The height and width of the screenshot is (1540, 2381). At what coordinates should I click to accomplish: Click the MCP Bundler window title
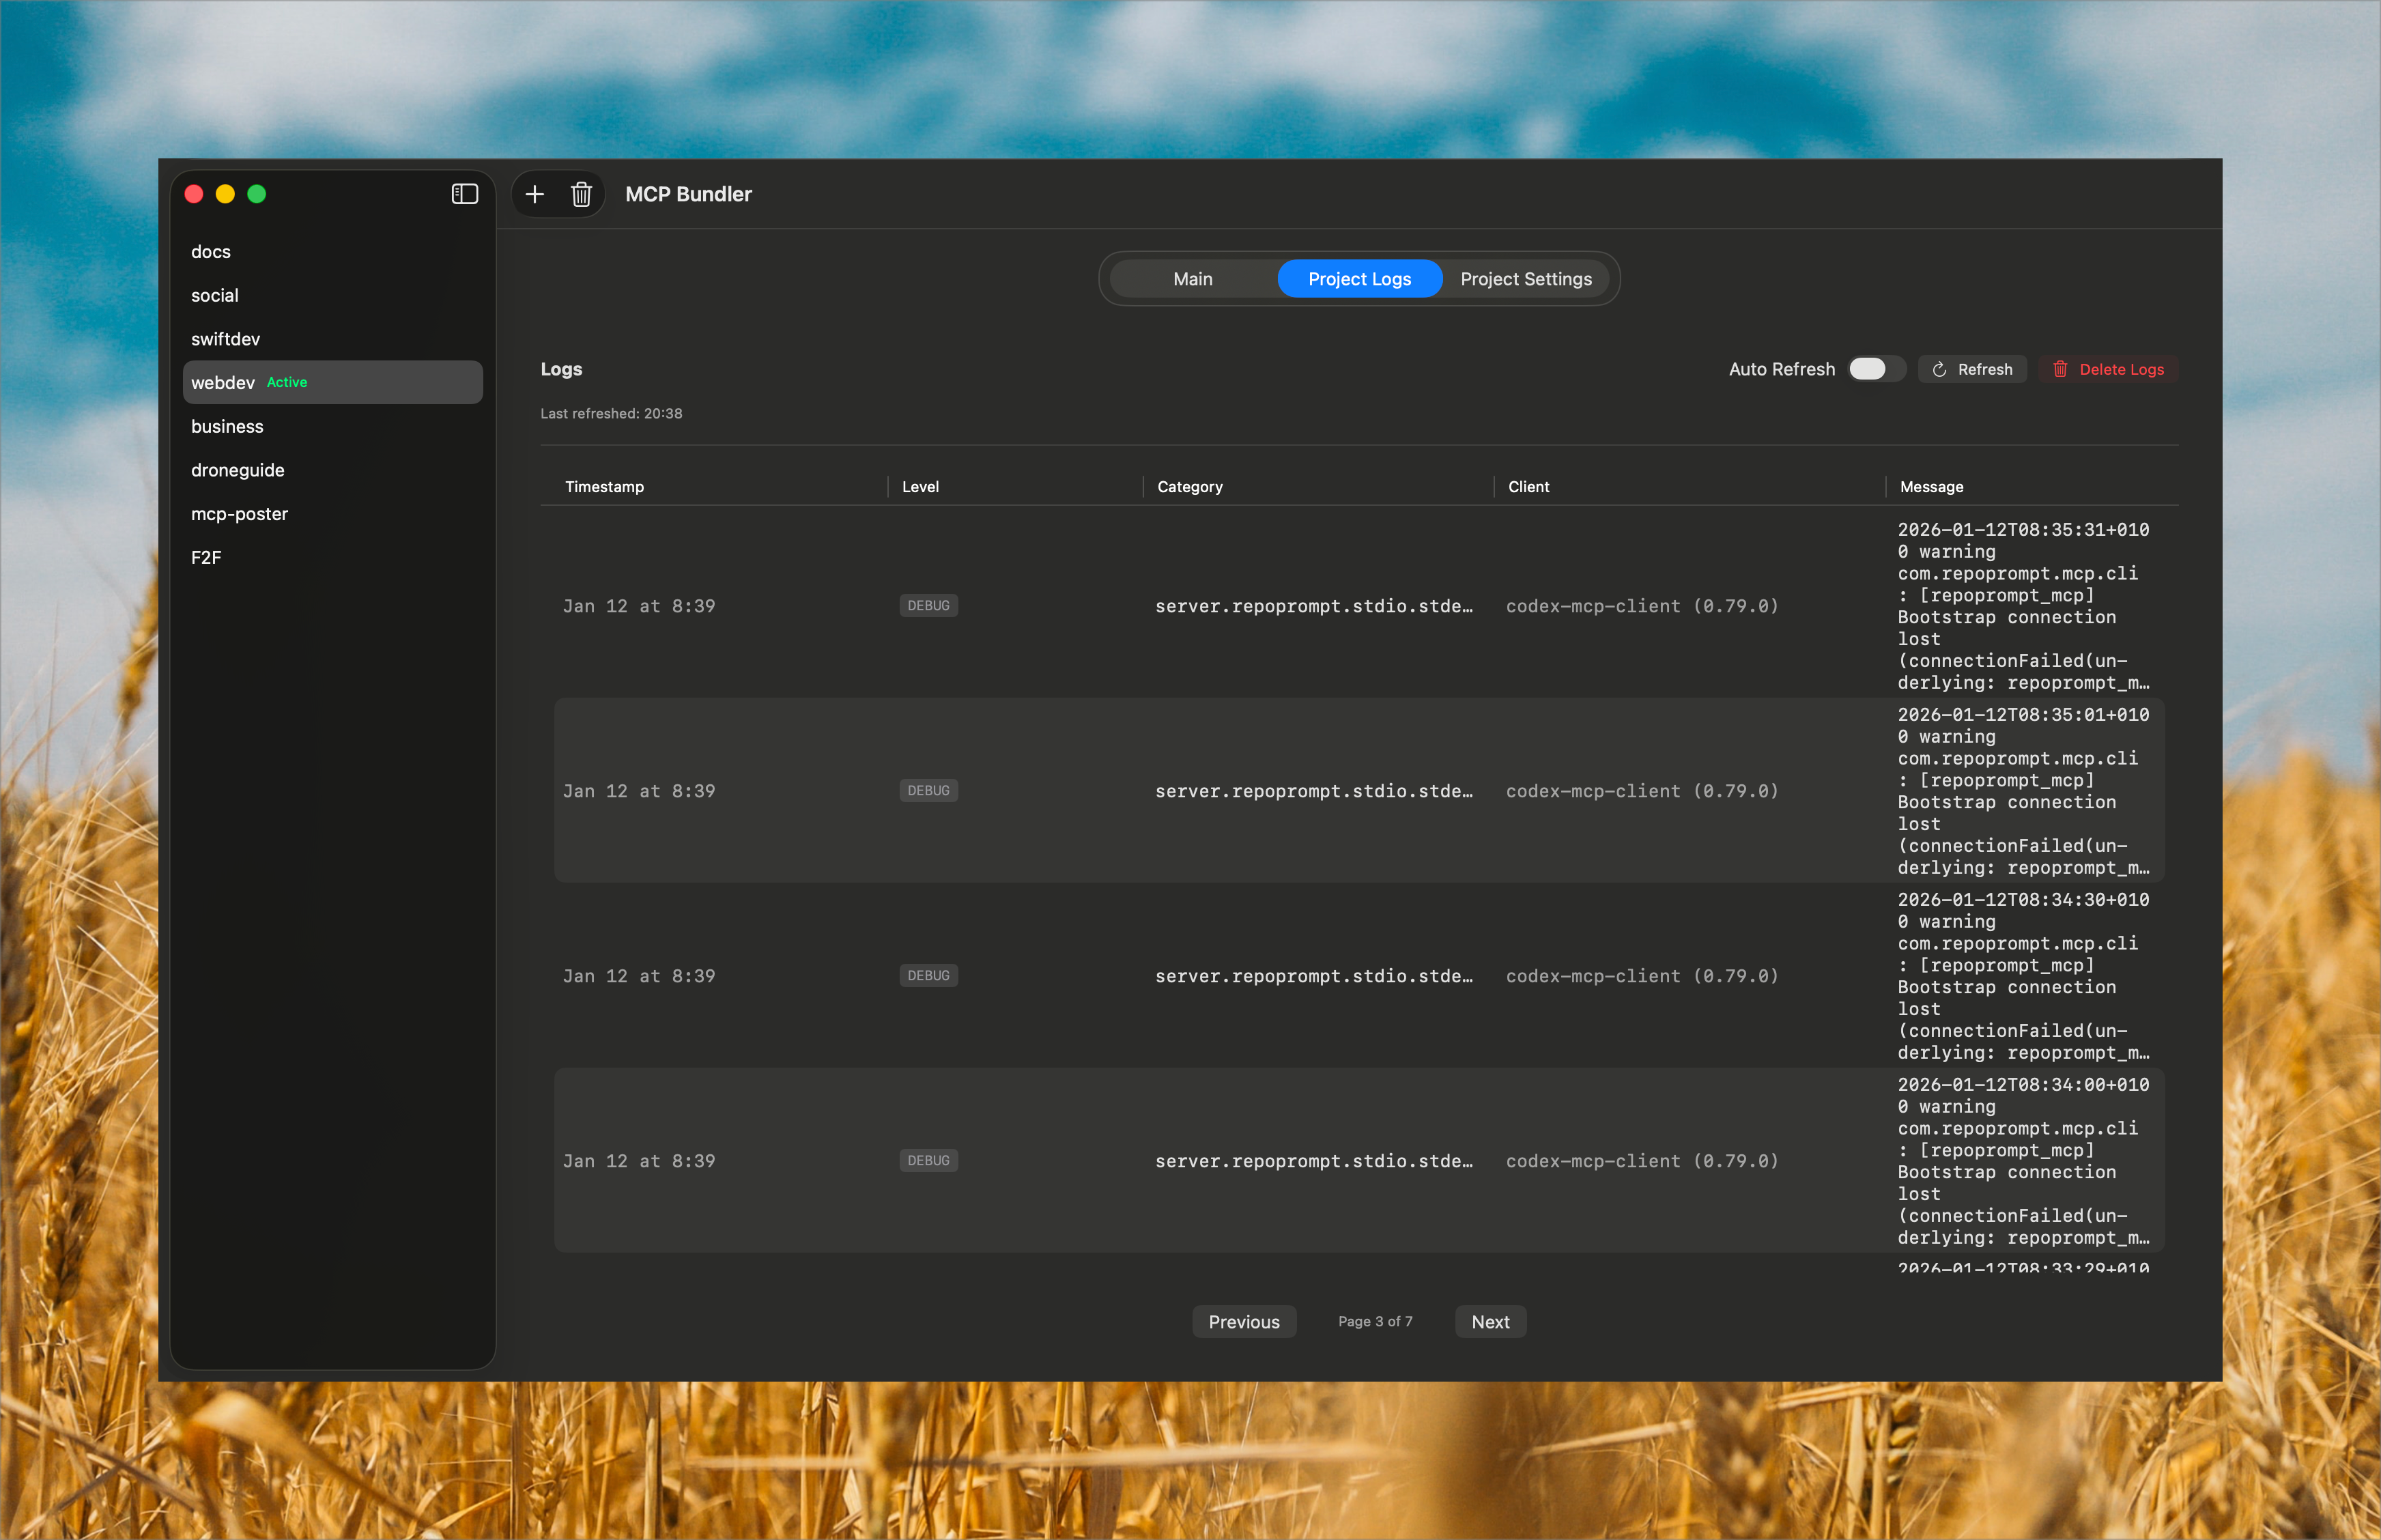coord(688,194)
